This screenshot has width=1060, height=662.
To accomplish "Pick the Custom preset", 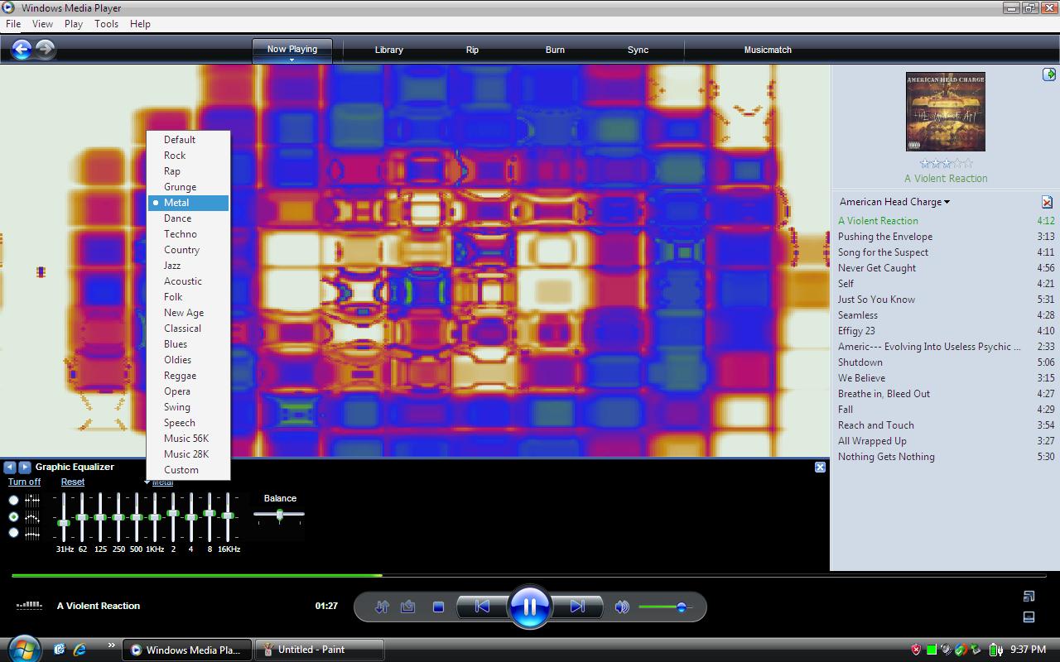I will 188,470.
